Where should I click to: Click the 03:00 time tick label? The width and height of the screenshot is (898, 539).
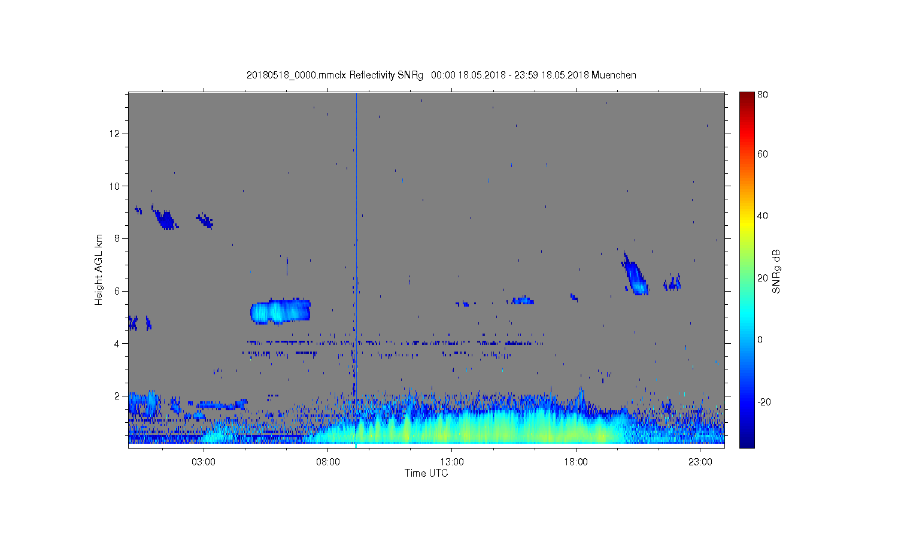[204, 462]
